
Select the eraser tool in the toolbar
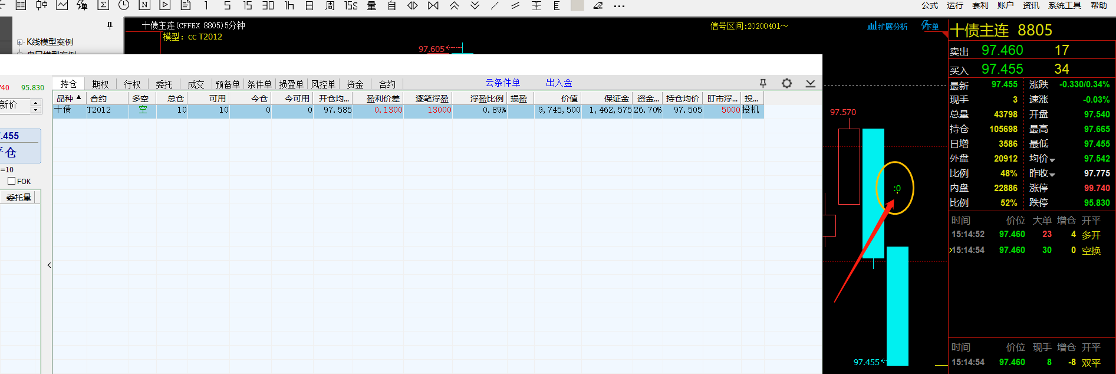tap(598, 6)
